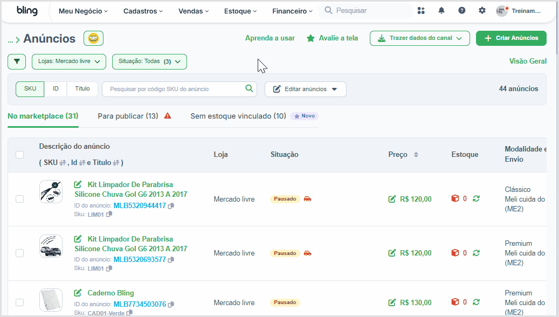
Task: Open the Trazer dados do canal dropdown
Action: (419, 38)
